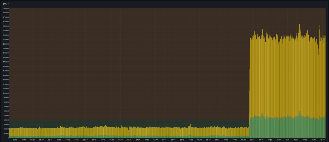Image resolution: width=329 pixels, height=142 pixels.
Task: Click the 10:50 time axis label
Action: pos(322,140)
